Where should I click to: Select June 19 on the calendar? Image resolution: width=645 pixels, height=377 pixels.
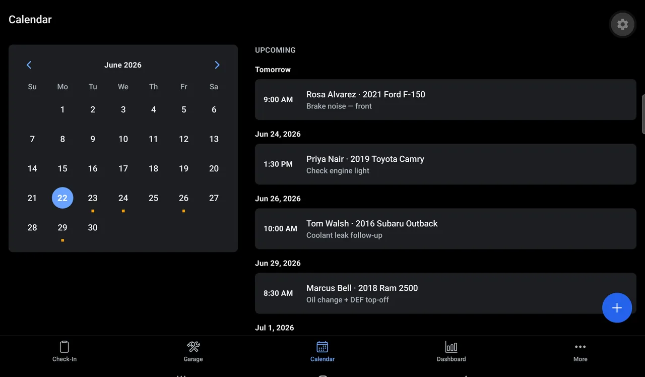(183, 169)
